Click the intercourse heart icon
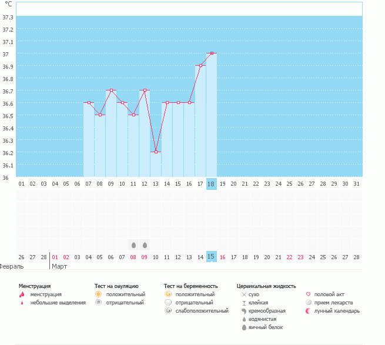 [x=309, y=294]
